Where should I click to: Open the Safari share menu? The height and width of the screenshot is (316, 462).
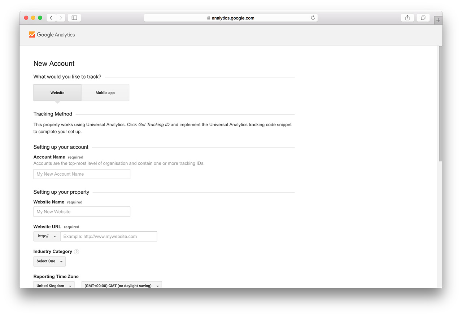coord(407,18)
